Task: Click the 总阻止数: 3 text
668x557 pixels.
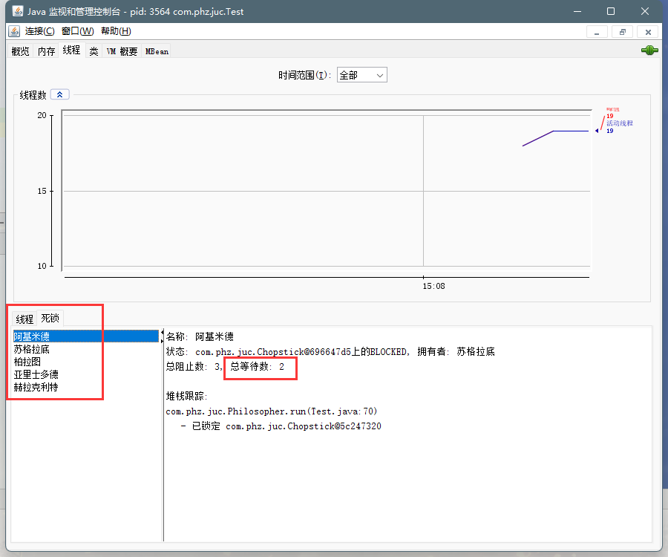Action: 194,366
